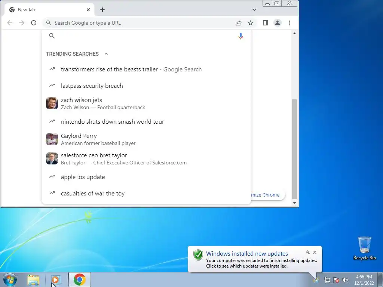Go back using the back arrow
Screen dimensions: 383x287
(x=10, y=23)
